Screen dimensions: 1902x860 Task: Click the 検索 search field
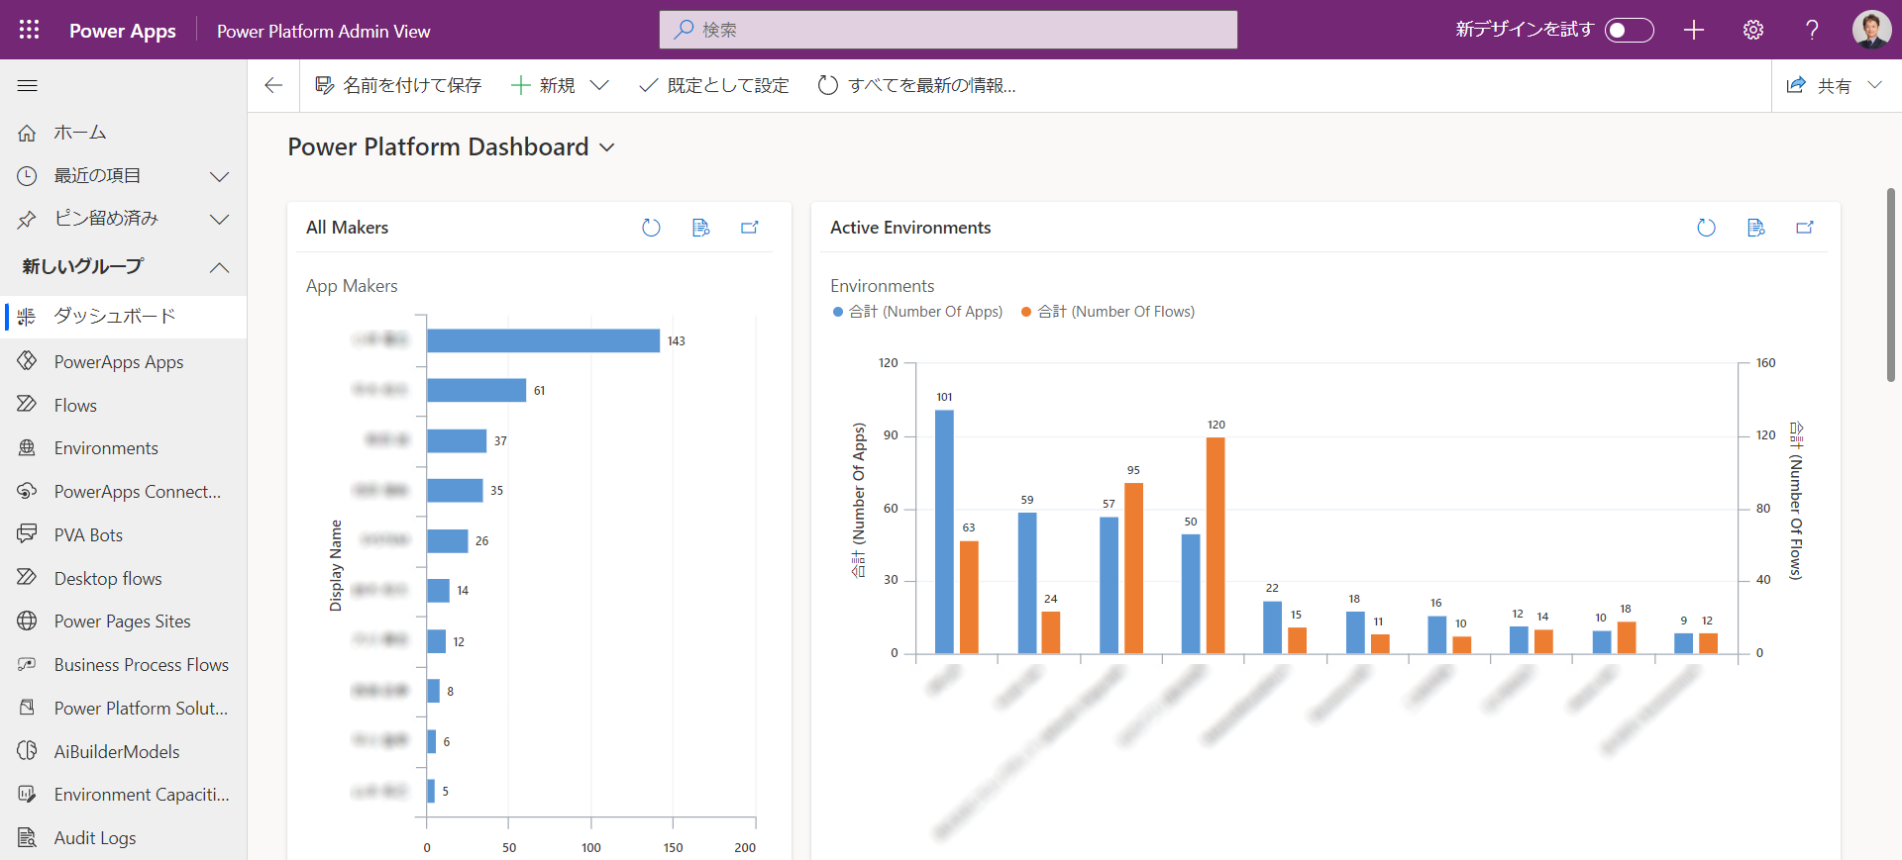click(948, 30)
